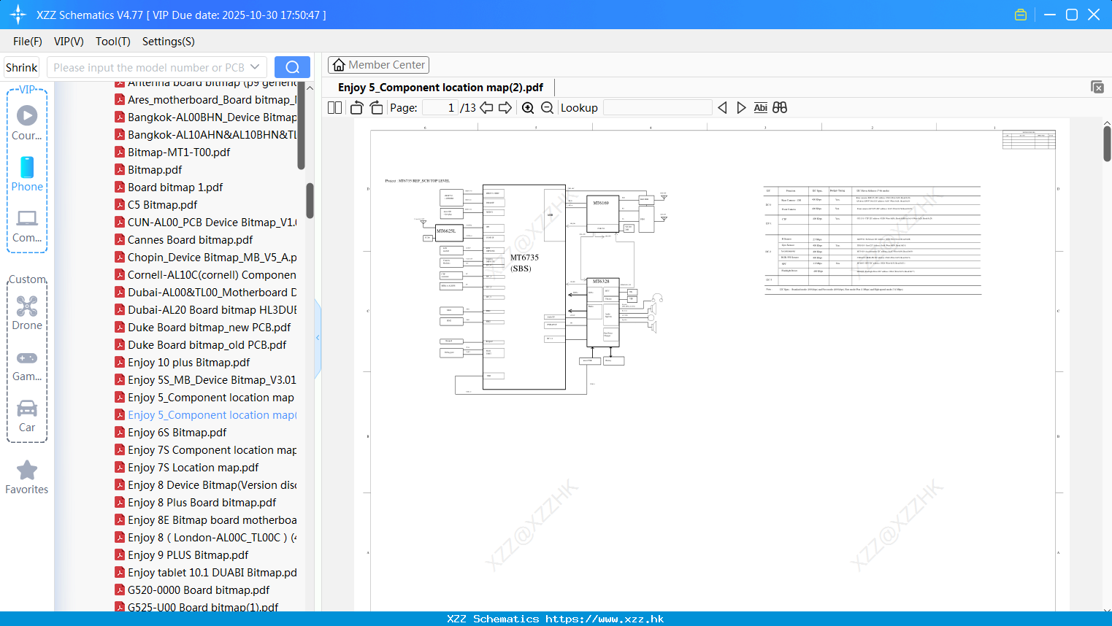
Task: Open Chopin_Device Bitmap_MB_V5_A file
Action: click(x=206, y=257)
